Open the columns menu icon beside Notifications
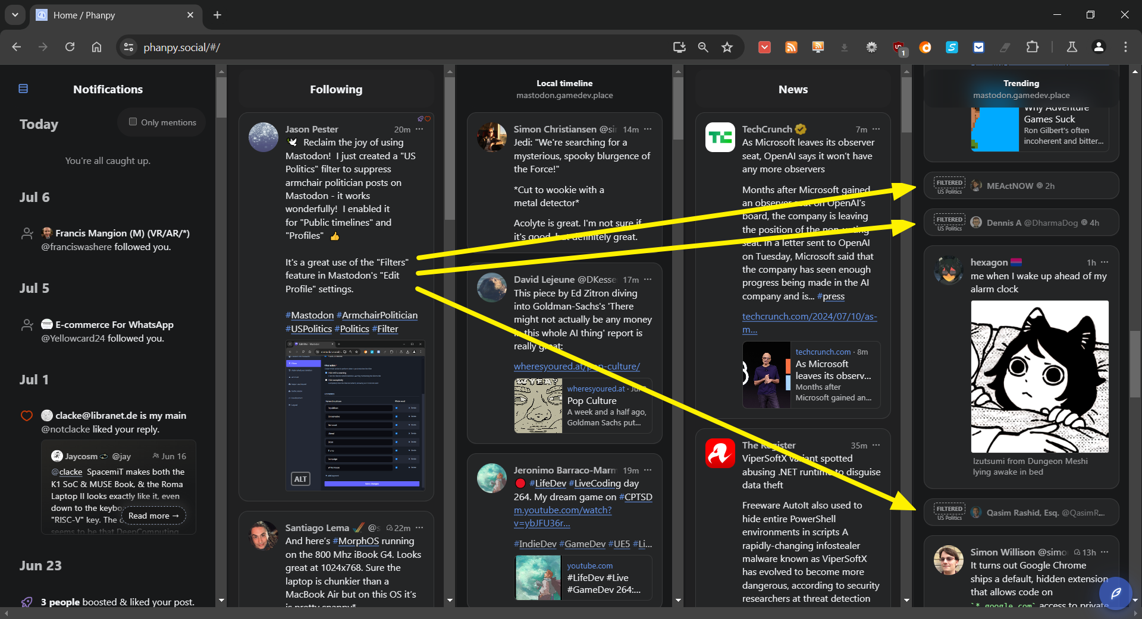 pyautogui.click(x=23, y=89)
